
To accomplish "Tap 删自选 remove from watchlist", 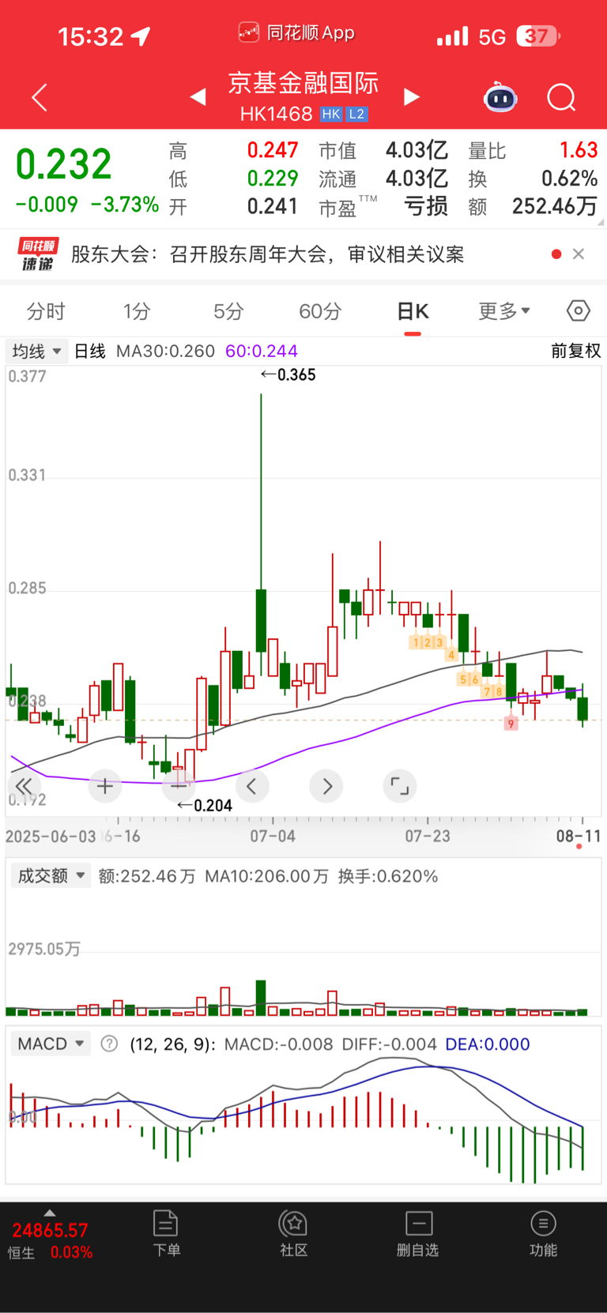I will point(418,1233).
